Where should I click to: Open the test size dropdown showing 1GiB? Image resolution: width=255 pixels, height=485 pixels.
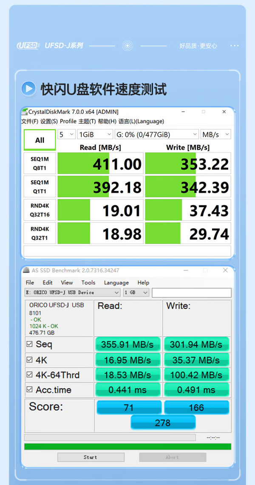95,135
